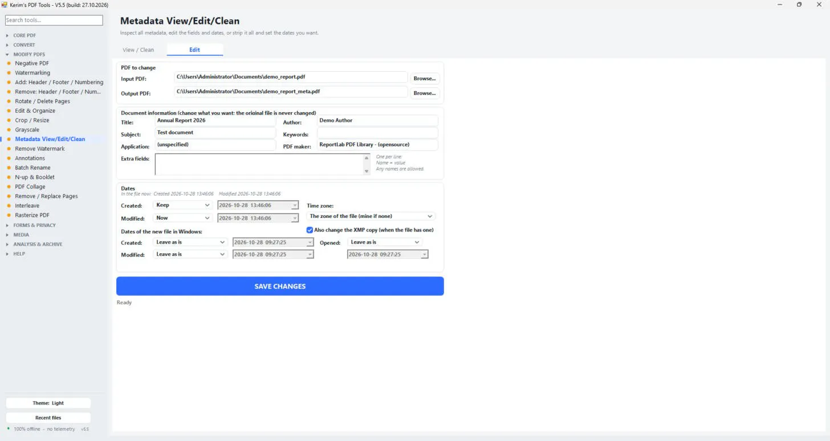Edit the PDF maker field
Viewport: 830px width, 441px height.
pyautogui.click(x=377, y=145)
